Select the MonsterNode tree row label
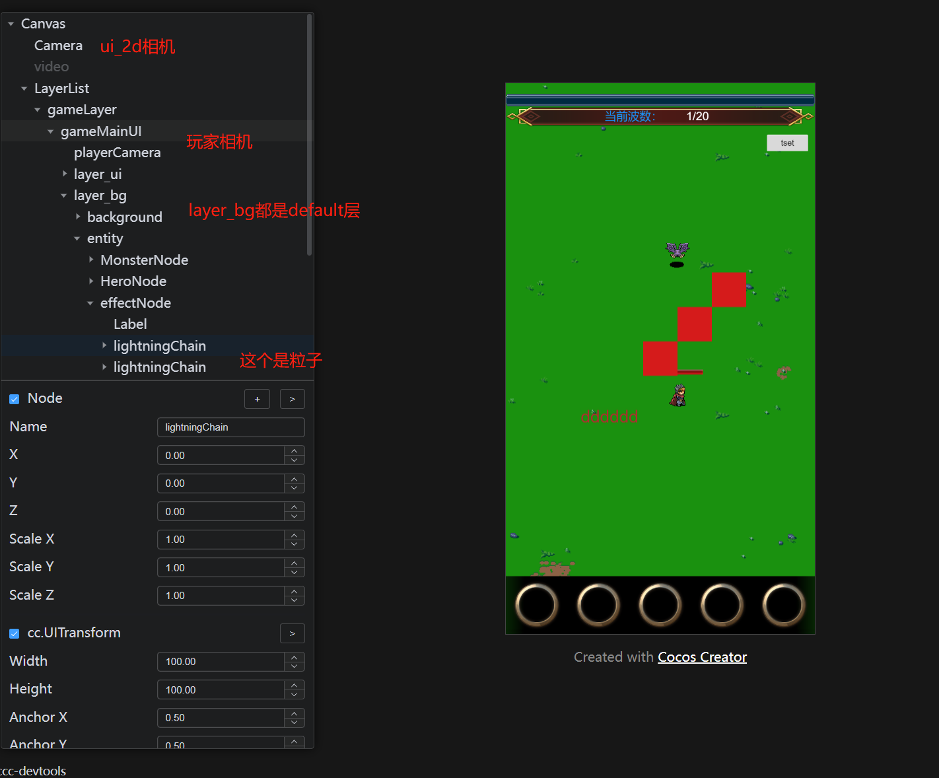 [x=145, y=260]
